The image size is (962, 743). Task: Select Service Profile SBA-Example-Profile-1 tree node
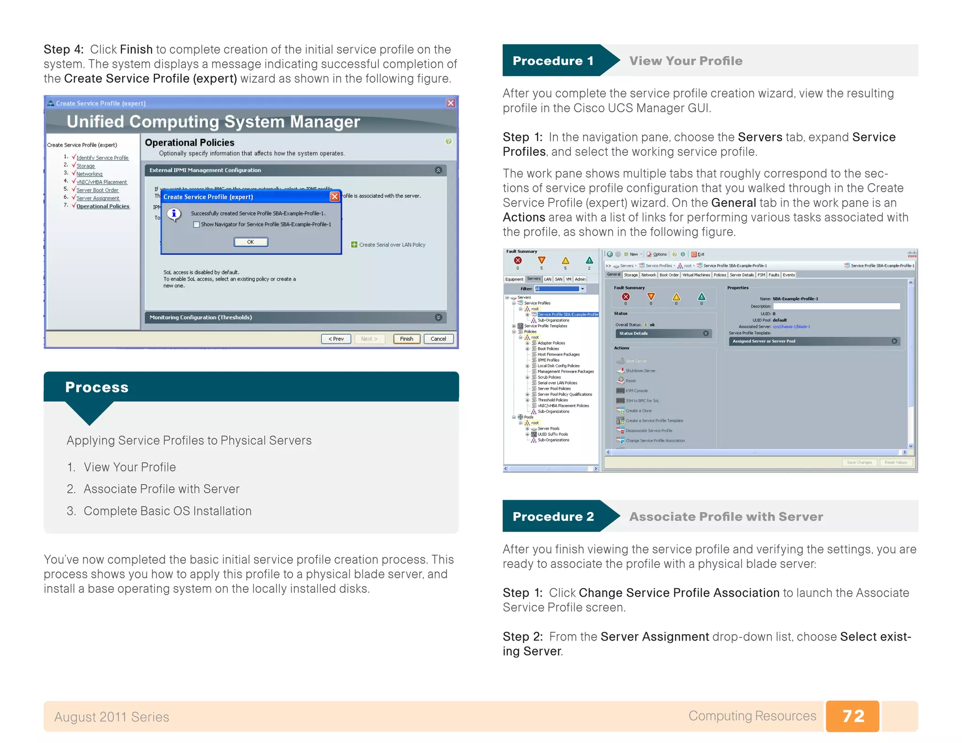pyautogui.click(x=568, y=314)
